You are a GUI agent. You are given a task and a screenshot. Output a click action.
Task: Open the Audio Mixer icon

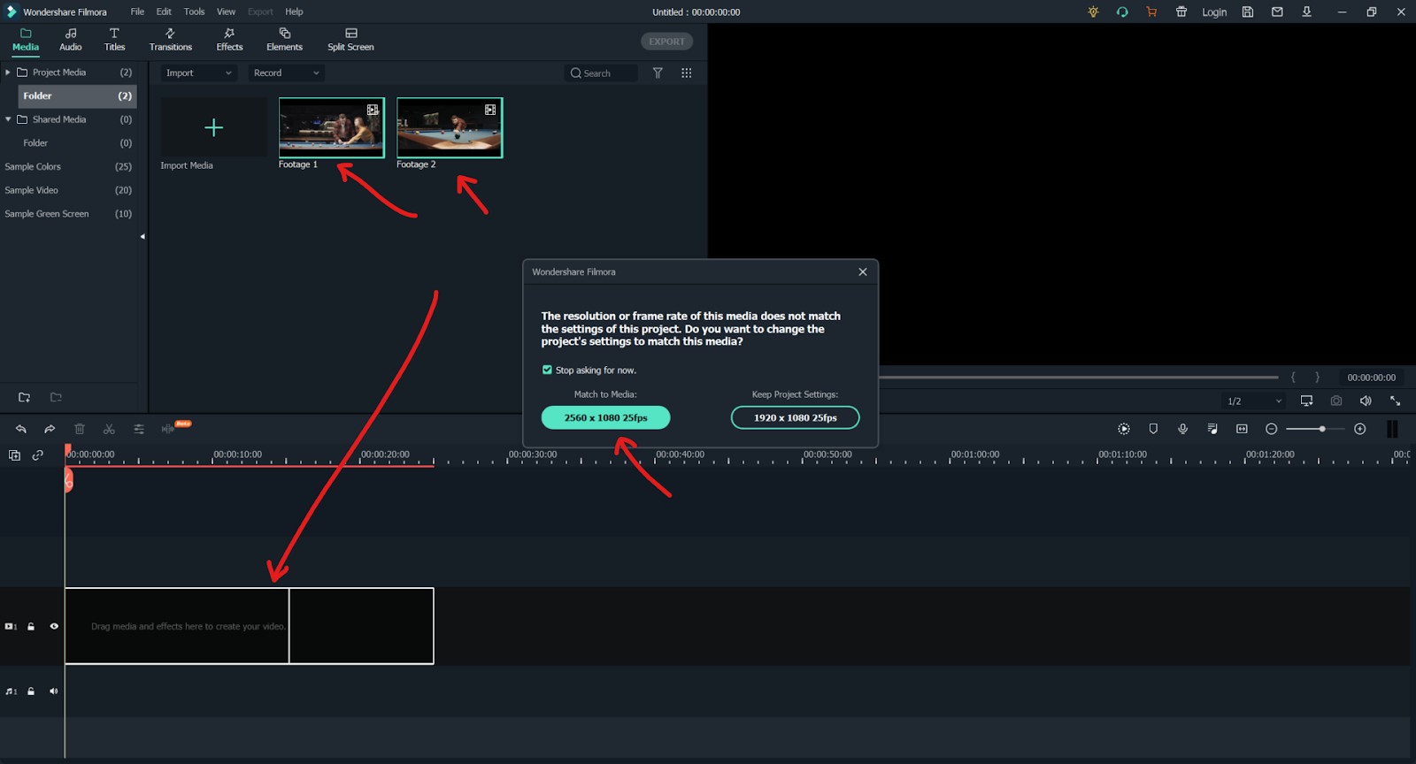[1212, 429]
